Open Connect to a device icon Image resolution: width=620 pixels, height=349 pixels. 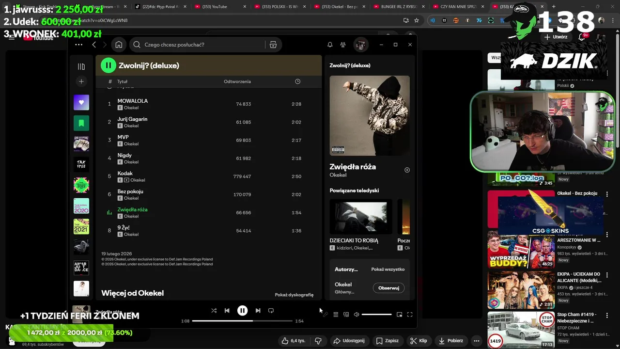coord(346,315)
